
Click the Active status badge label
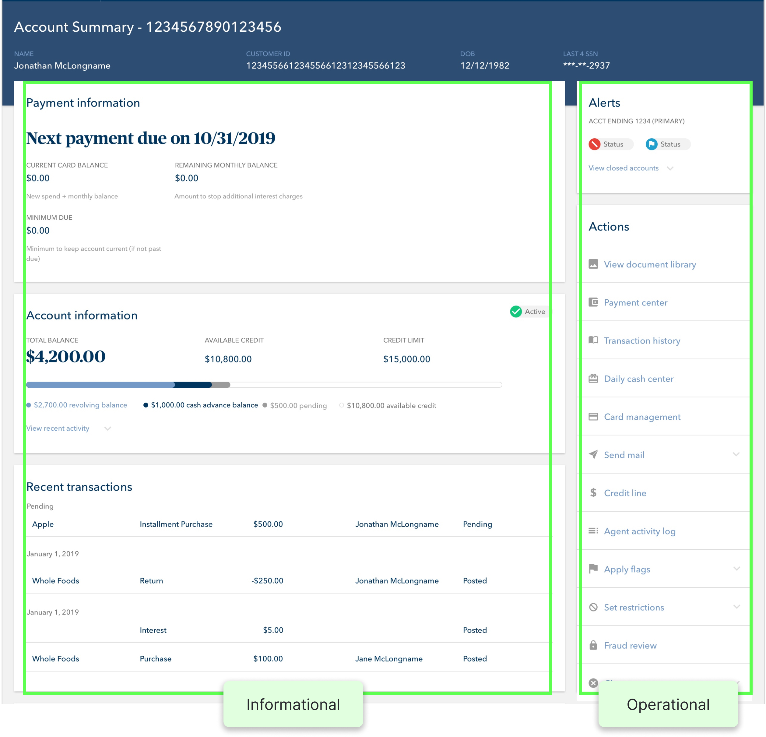tap(535, 312)
